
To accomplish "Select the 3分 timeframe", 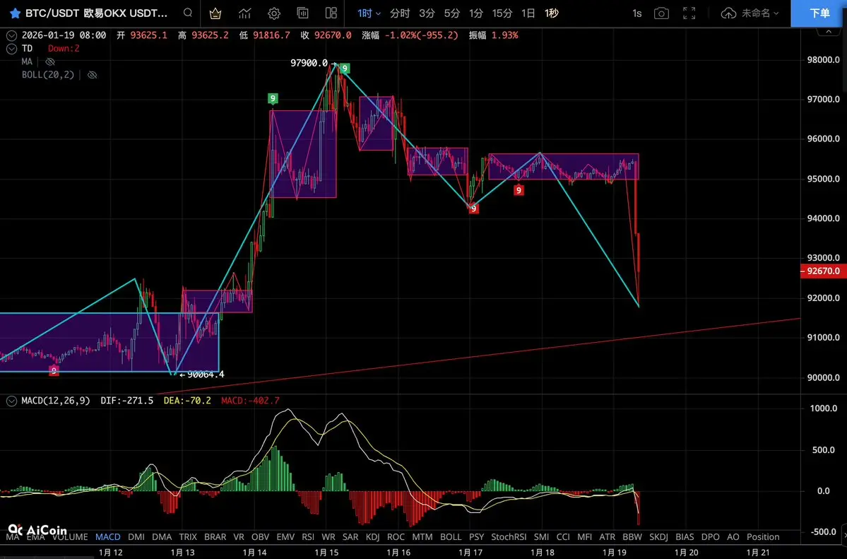I will [427, 13].
